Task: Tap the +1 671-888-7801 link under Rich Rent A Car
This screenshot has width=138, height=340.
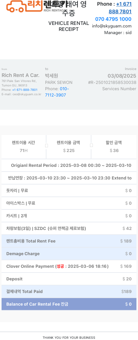Action: [x=25, y=90]
